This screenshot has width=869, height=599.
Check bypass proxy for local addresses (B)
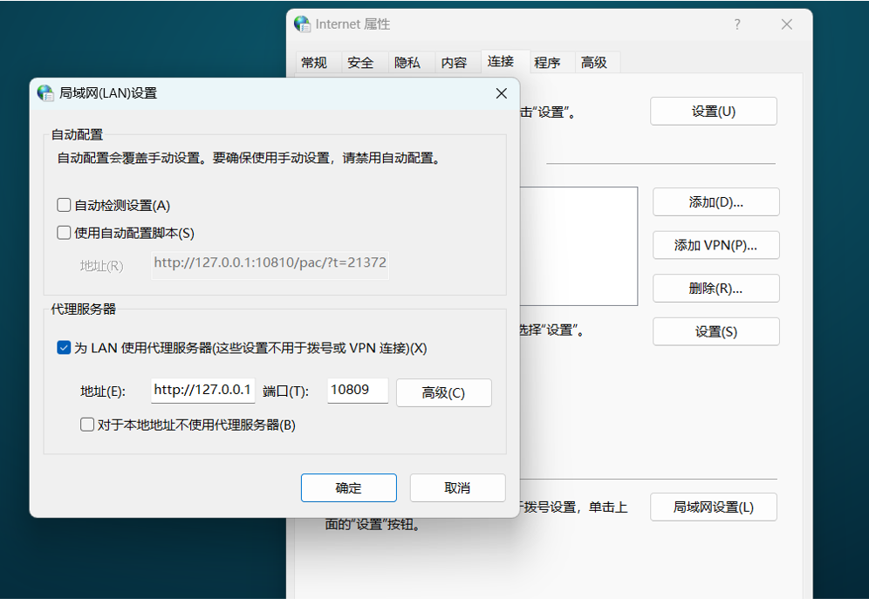[87, 425]
